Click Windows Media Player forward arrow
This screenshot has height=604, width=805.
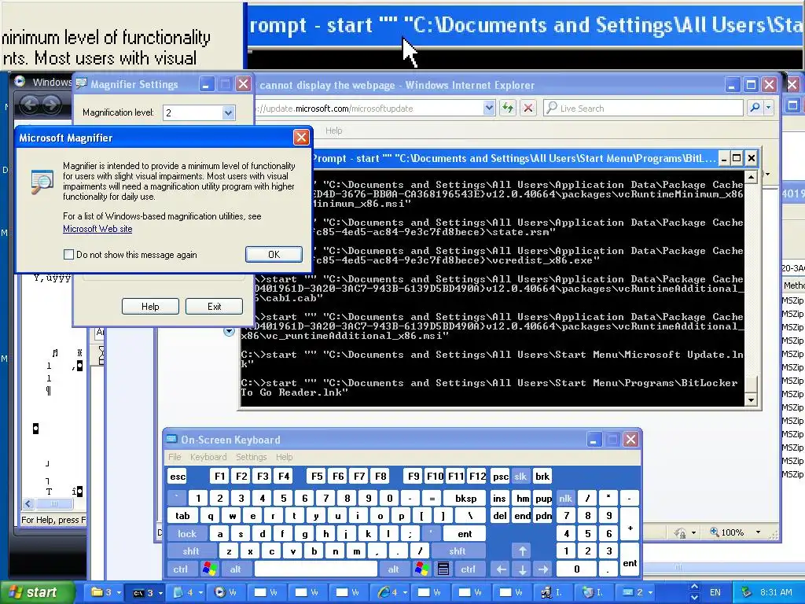click(51, 105)
